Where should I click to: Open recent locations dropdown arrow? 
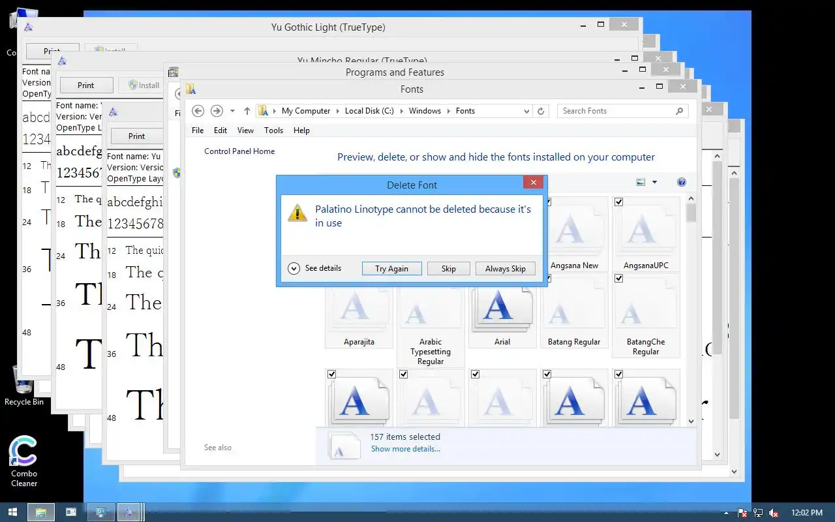(232, 111)
